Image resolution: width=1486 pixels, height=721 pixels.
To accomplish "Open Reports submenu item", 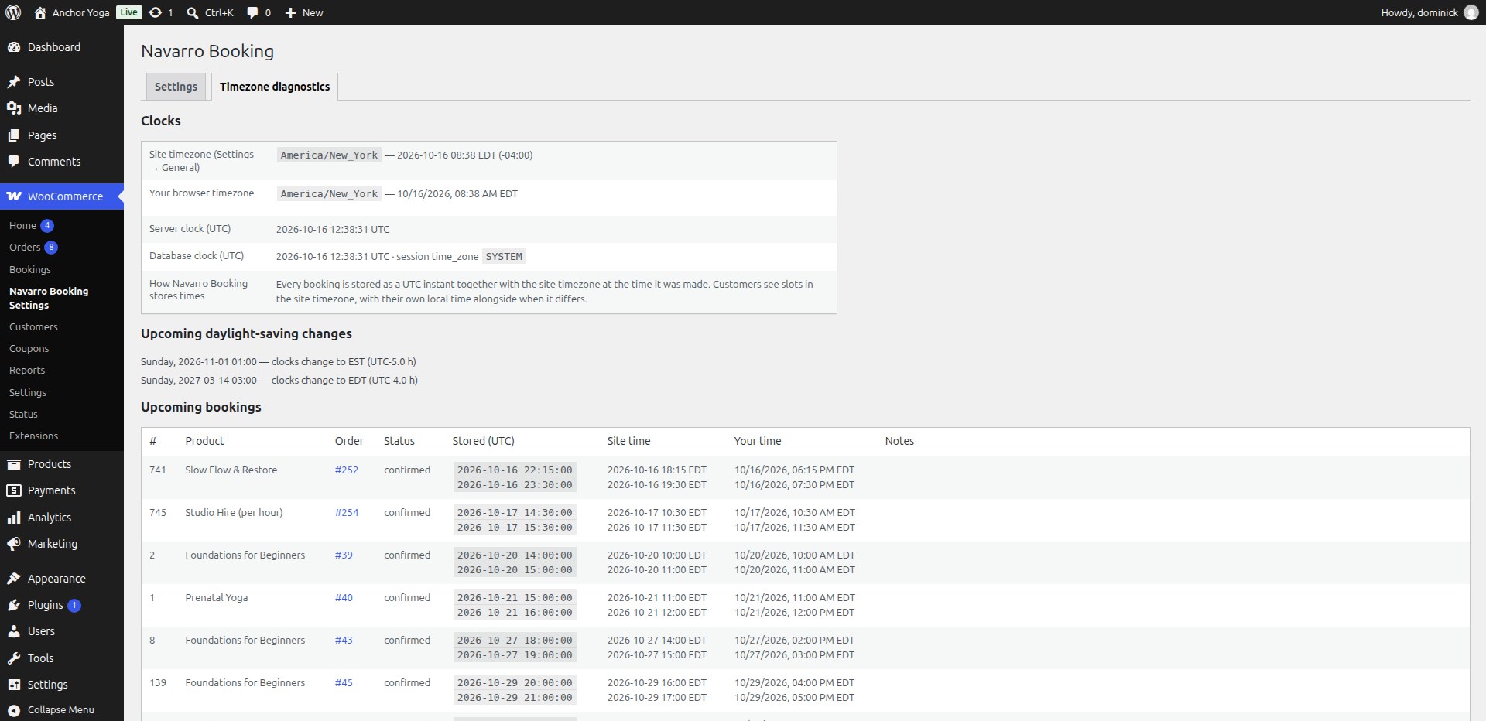I will click(27, 371).
